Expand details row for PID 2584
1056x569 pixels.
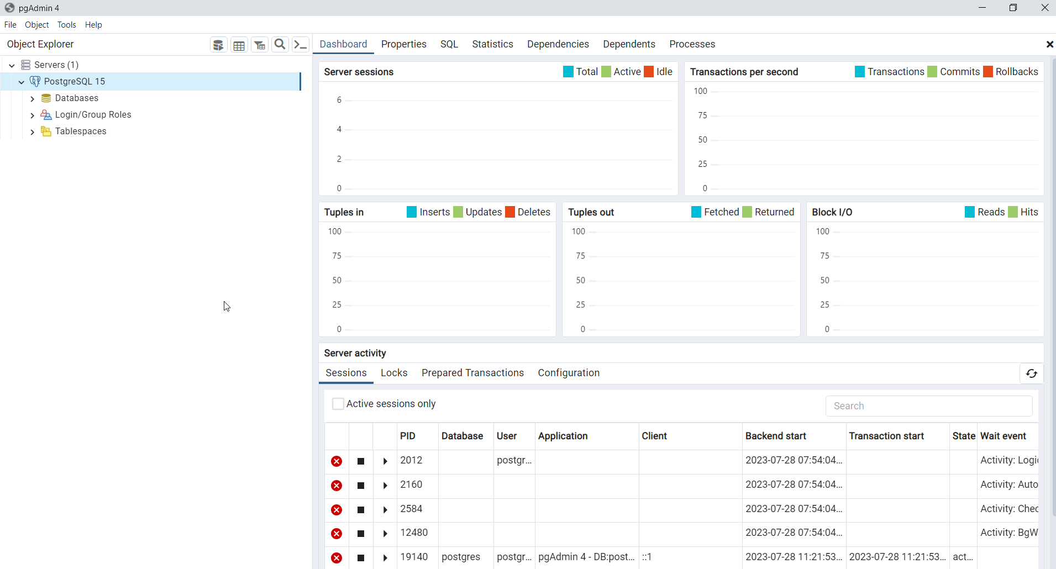click(x=385, y=509)
